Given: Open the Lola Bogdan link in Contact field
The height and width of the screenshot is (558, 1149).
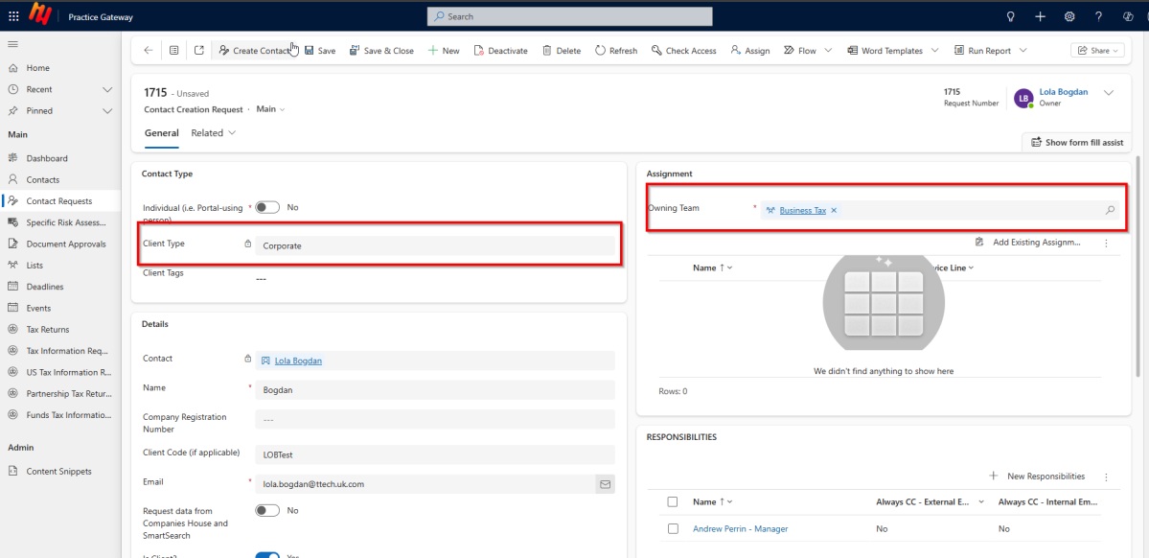Looking at the screenshot, I should (x=297, y=360).
